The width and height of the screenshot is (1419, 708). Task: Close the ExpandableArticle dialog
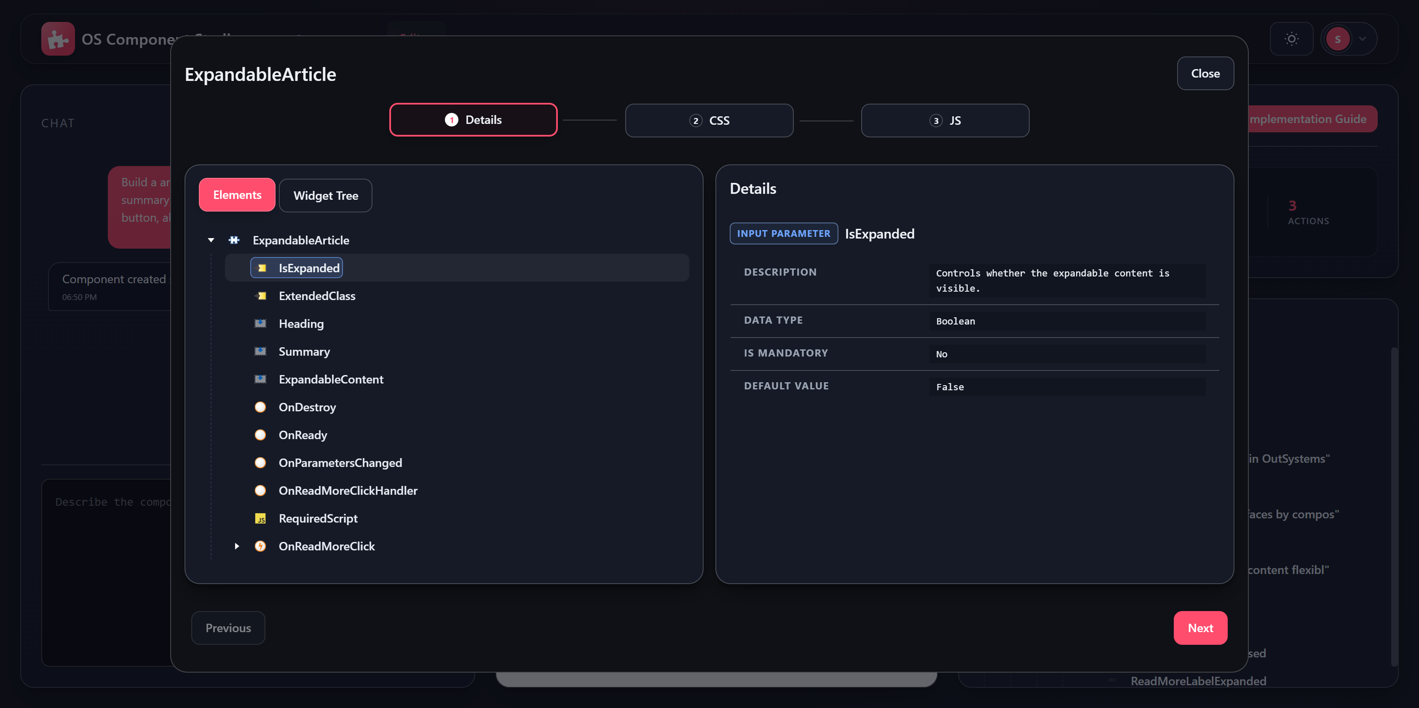tap(1205, 73)
